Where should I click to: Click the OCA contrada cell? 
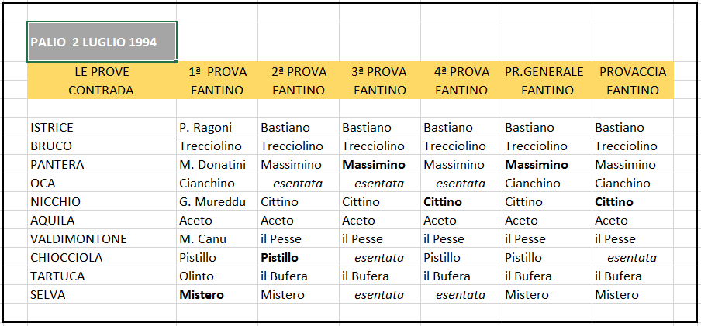pos(102,183)
